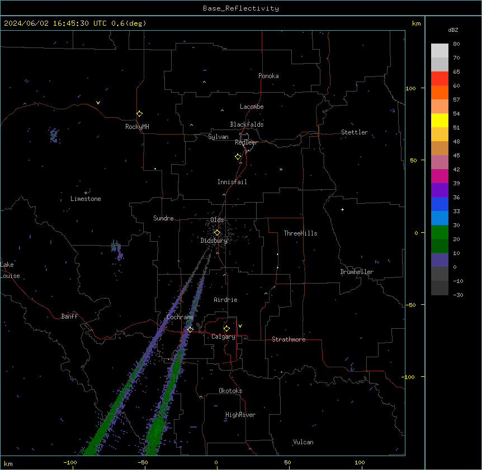Click the white asterisk marker above Limestone
The height and width of the screenshot is (470, 482).
point(86,193)
